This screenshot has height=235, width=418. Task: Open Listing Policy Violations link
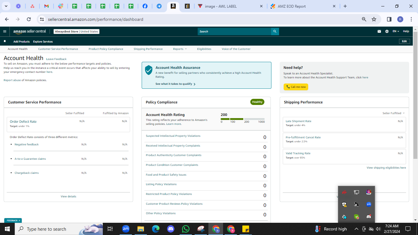click(161, 184)
